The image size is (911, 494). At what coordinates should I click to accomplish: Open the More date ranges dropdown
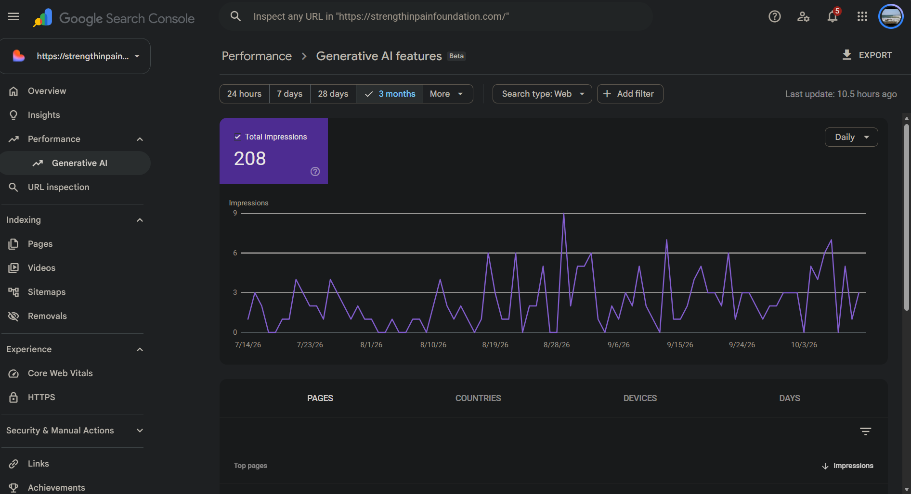(447, 94)
